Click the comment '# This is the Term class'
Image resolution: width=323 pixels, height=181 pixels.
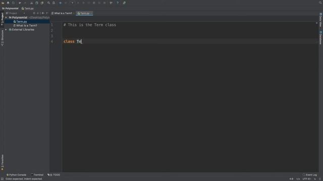(90, 25)
